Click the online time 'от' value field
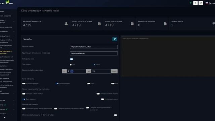Image resolution: width=215 pixels, height=121 pixels. [77, 71]
